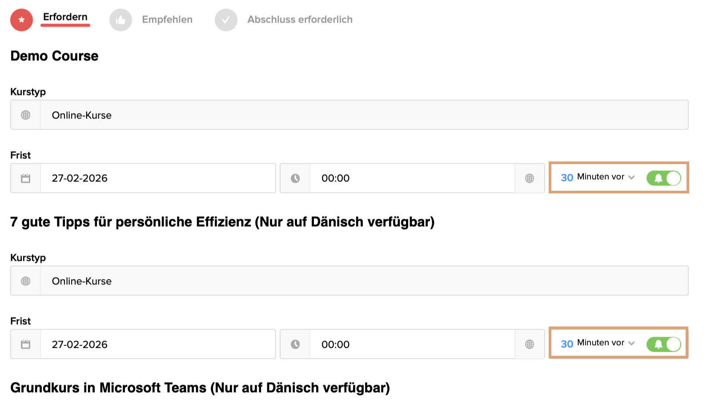The image size is (707, 409).
Task: Turn off reminder toggle for 7 gute Tipps
Action: click(x=663, y=344)
